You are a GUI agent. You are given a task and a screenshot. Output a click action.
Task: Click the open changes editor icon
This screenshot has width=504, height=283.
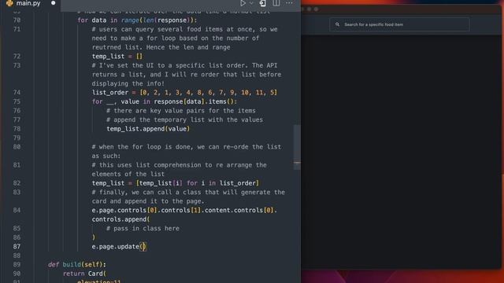262,3
